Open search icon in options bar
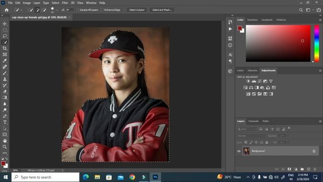The width and height of the screenshot is (323, 182). 301,10
